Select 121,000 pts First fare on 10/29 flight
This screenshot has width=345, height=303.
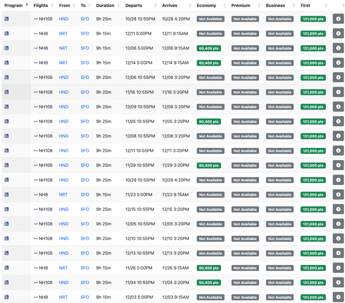pyautogui.click(x=313, y=180)
